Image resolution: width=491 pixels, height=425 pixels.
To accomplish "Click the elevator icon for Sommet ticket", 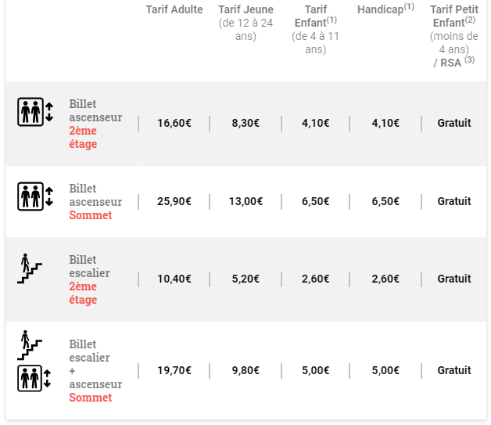I will pyautogui.click(x=35, y=196).
